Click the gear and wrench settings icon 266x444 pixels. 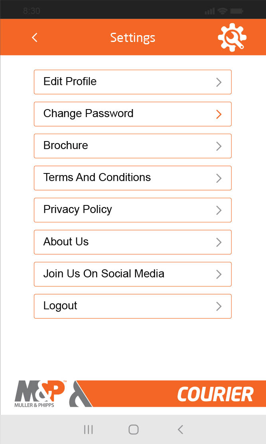coord(232,37)
